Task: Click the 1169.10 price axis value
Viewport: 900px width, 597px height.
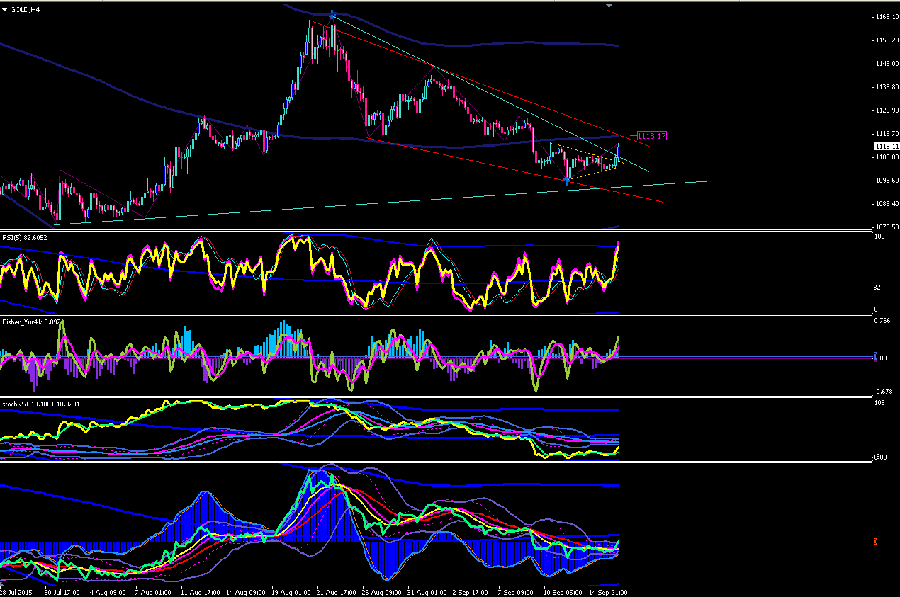Action: [x=886, y=16]
